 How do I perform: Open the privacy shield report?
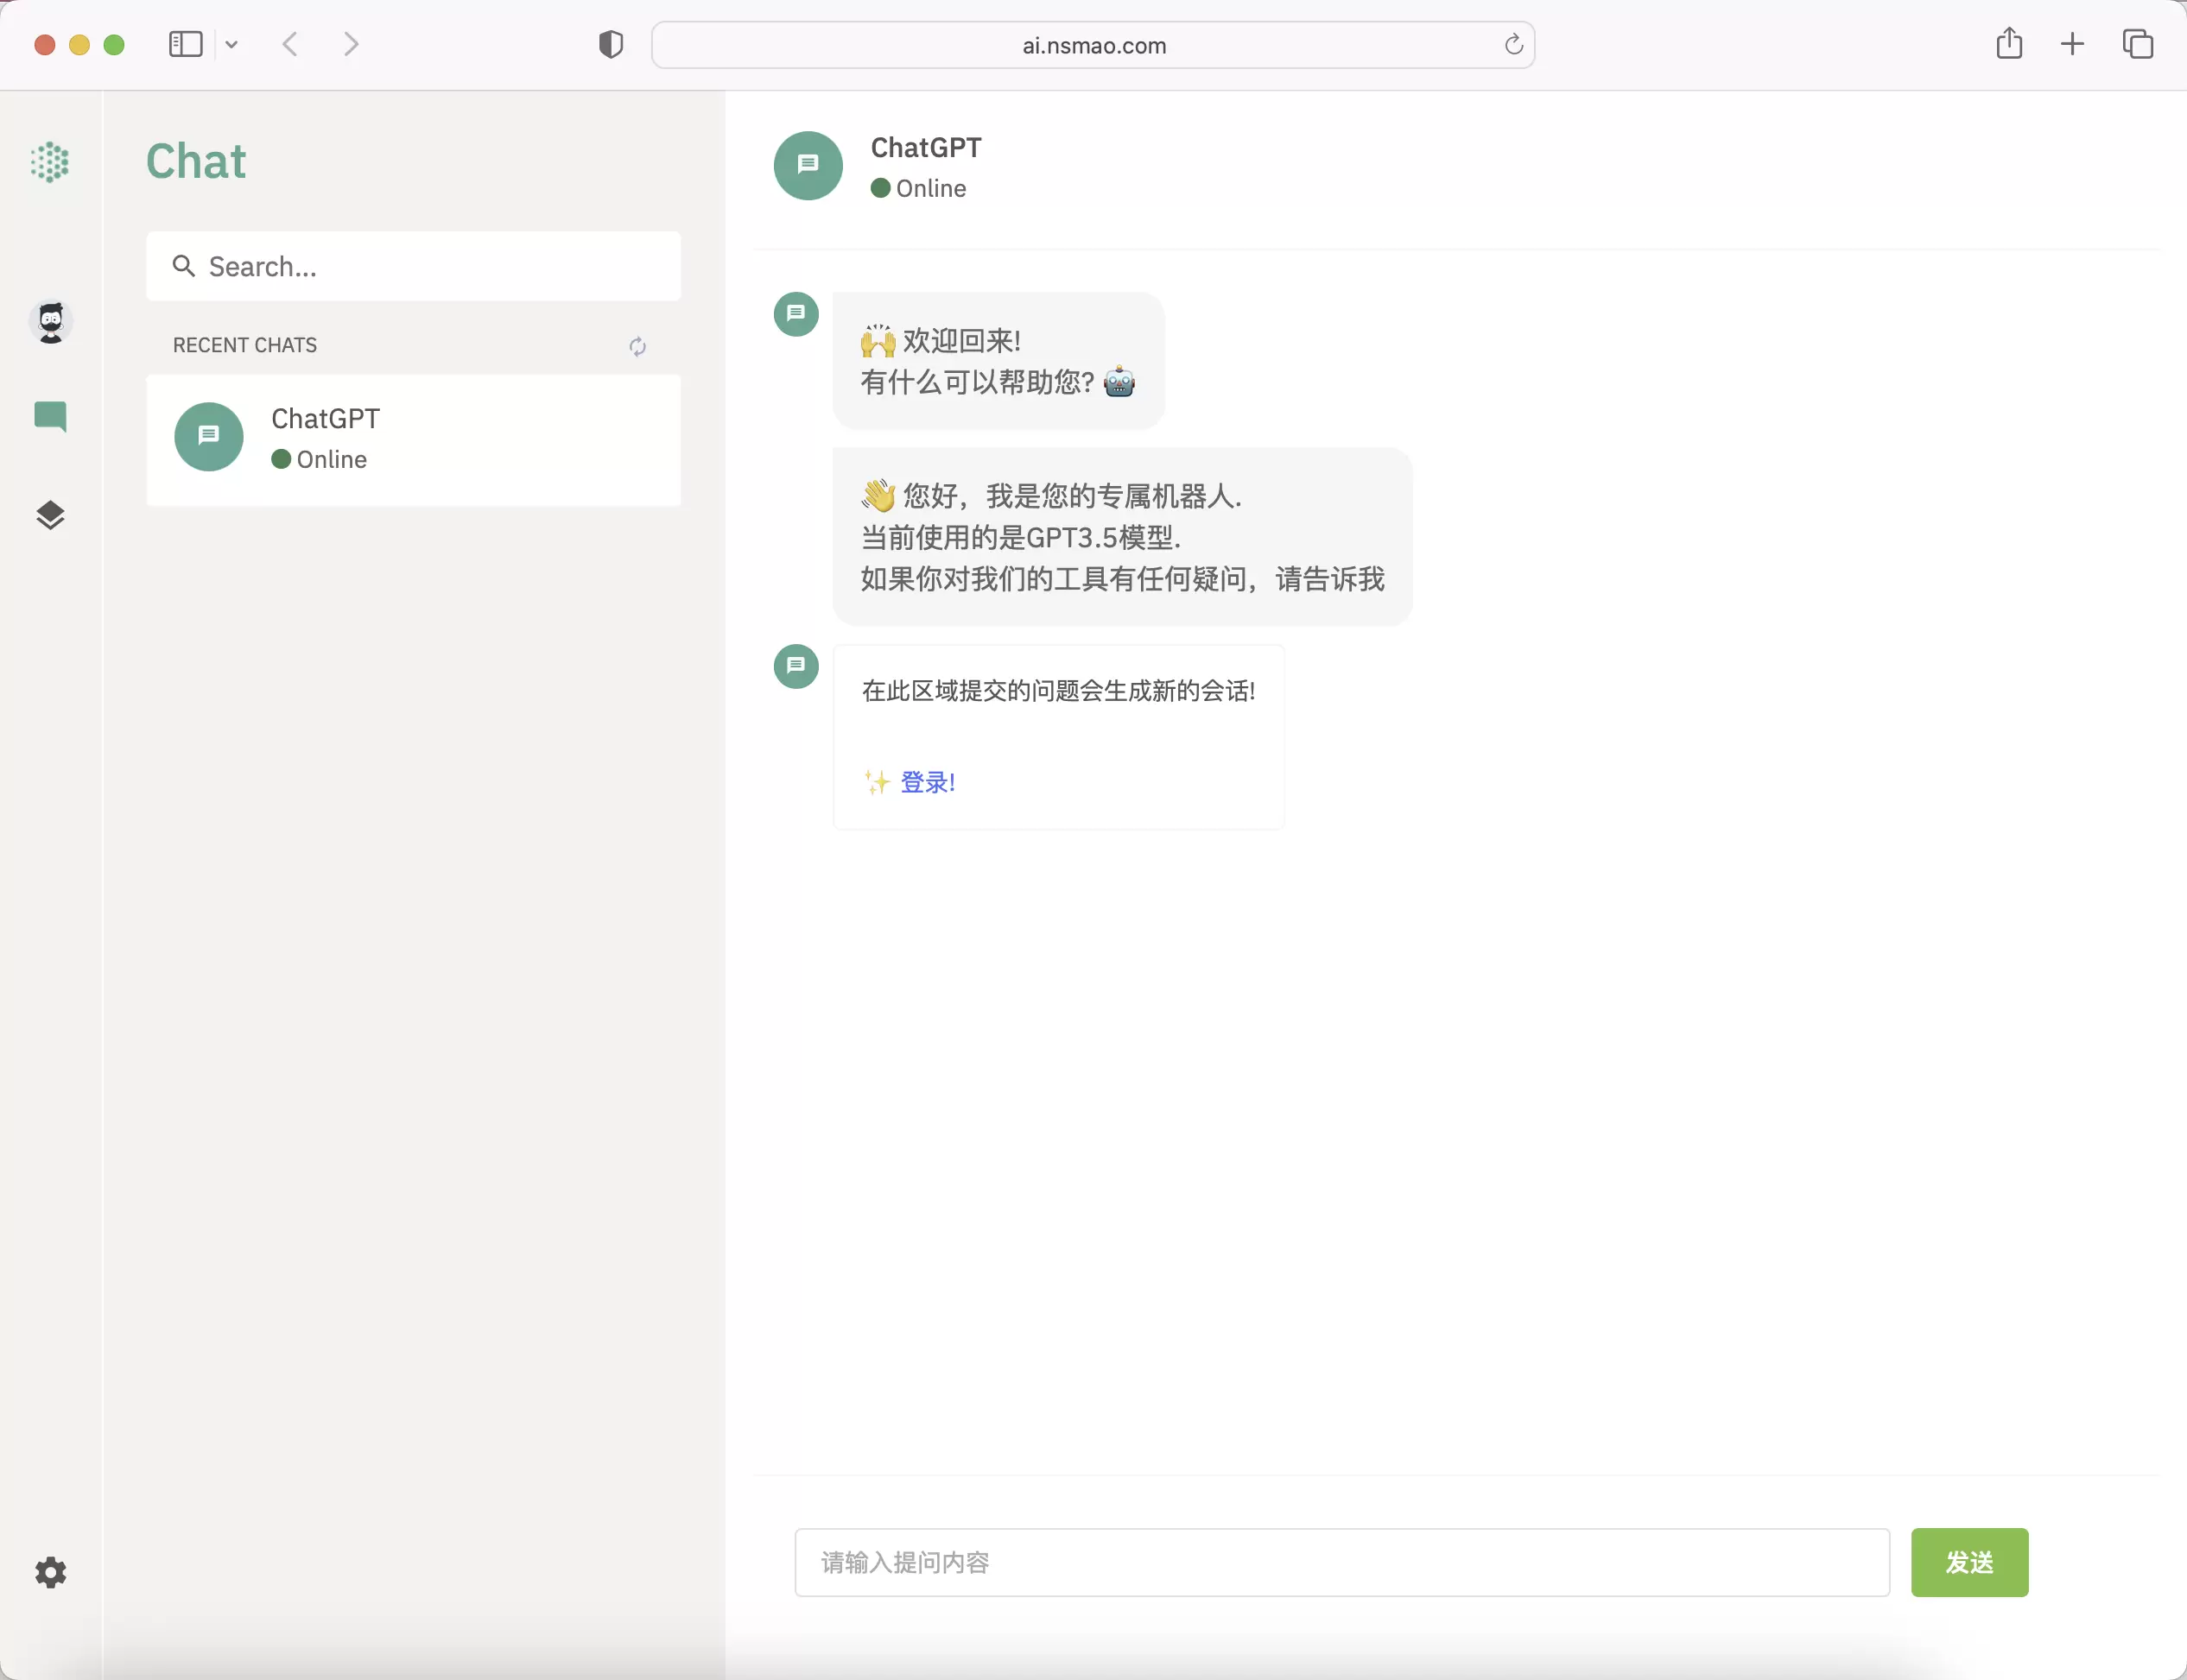(612, 44)
